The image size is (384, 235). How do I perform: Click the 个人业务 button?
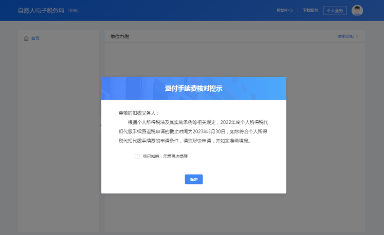[335, 10]
